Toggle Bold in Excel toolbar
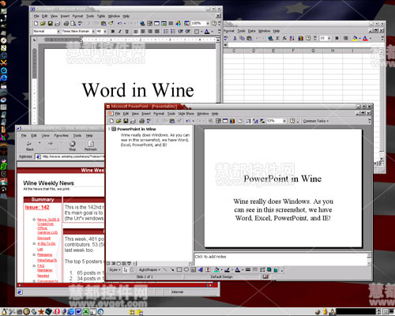Image resolution: width=395 pixels, height=316 pixels. coord(337,38)
